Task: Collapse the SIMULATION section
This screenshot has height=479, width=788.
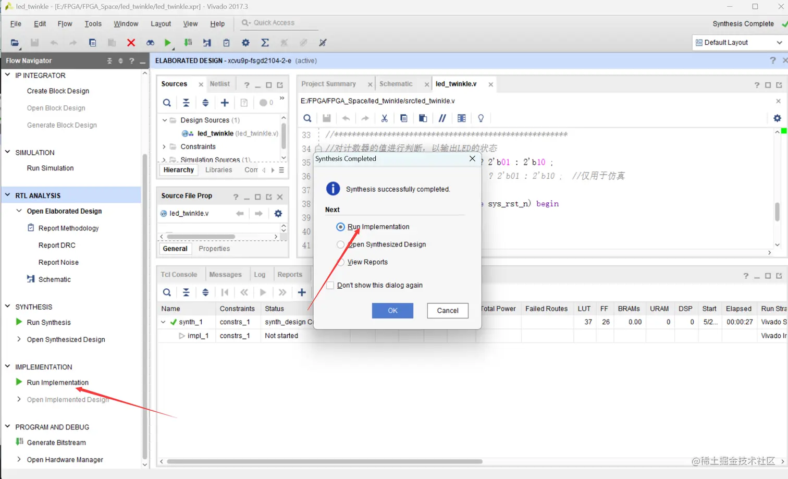Action: point(8,152)
